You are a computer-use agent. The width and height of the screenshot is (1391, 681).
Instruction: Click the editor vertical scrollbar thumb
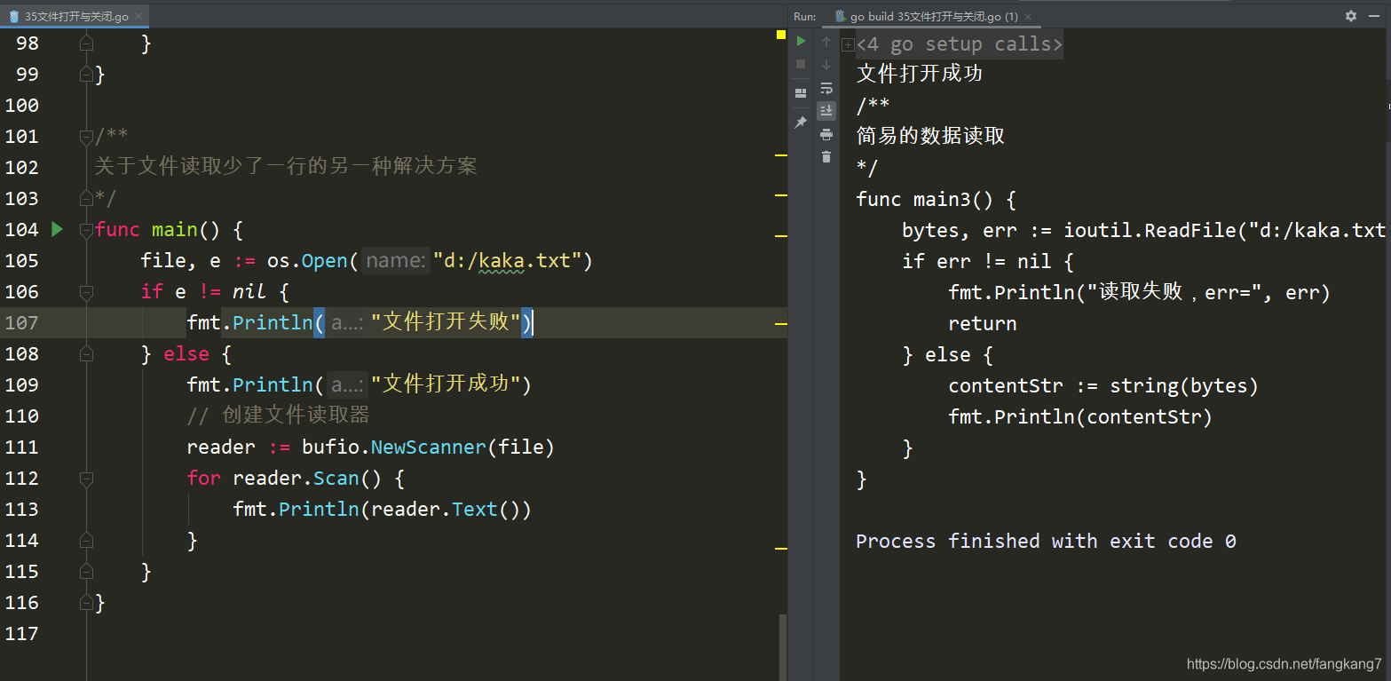coord(783,647)
